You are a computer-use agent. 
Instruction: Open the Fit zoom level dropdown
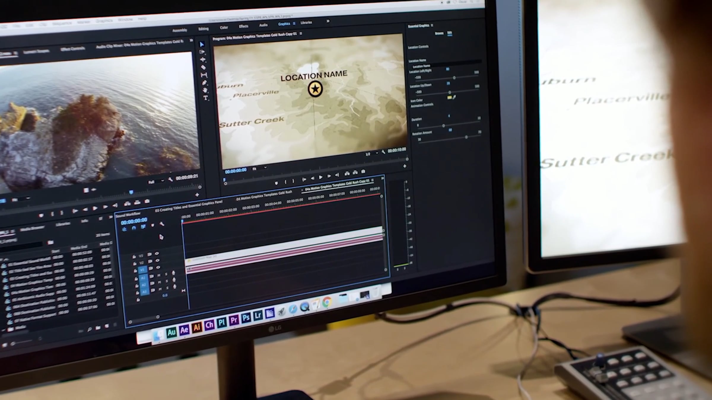click(259, 169)
